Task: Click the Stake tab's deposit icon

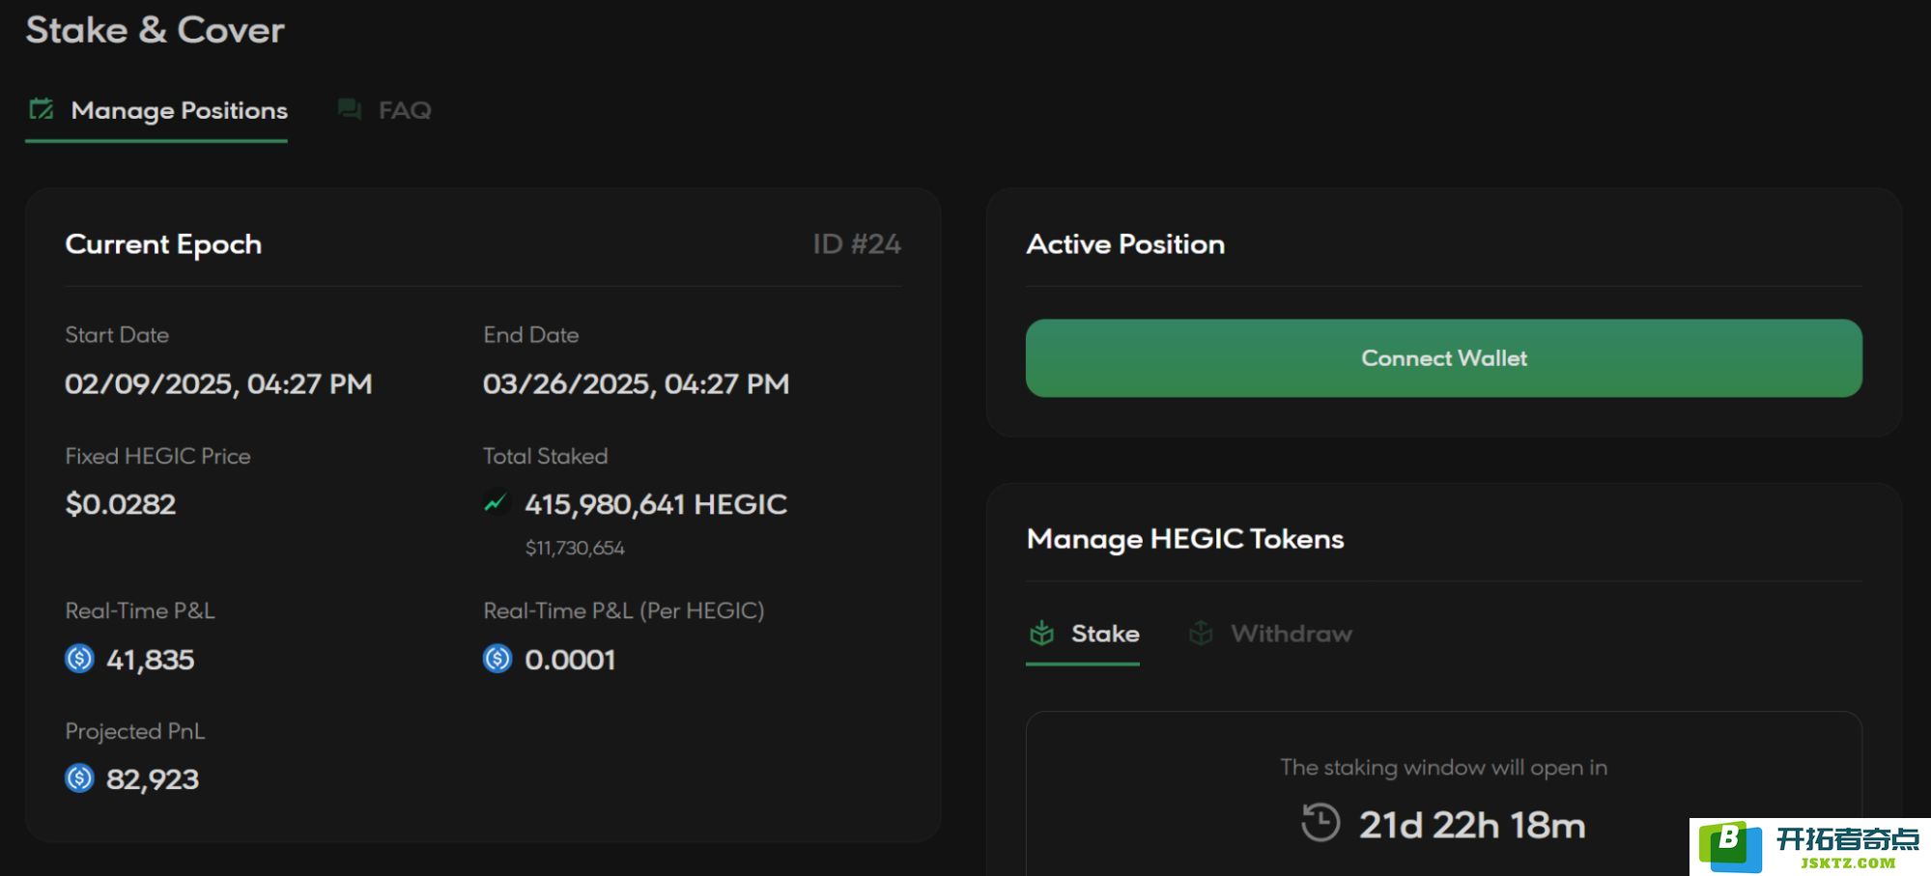Action: coord(1041,634)
